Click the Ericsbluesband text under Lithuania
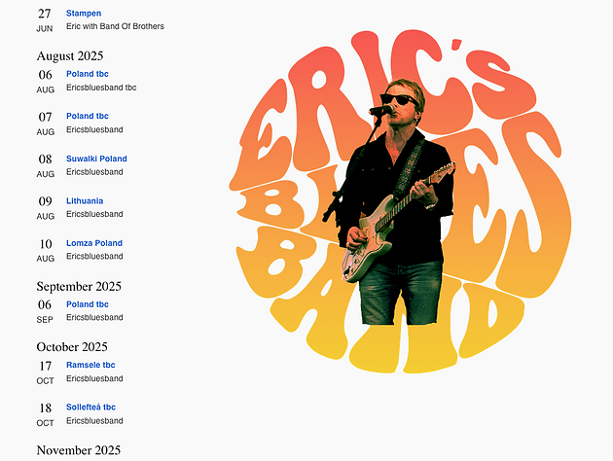The image size is (613, 461). (x=94, y=214)
